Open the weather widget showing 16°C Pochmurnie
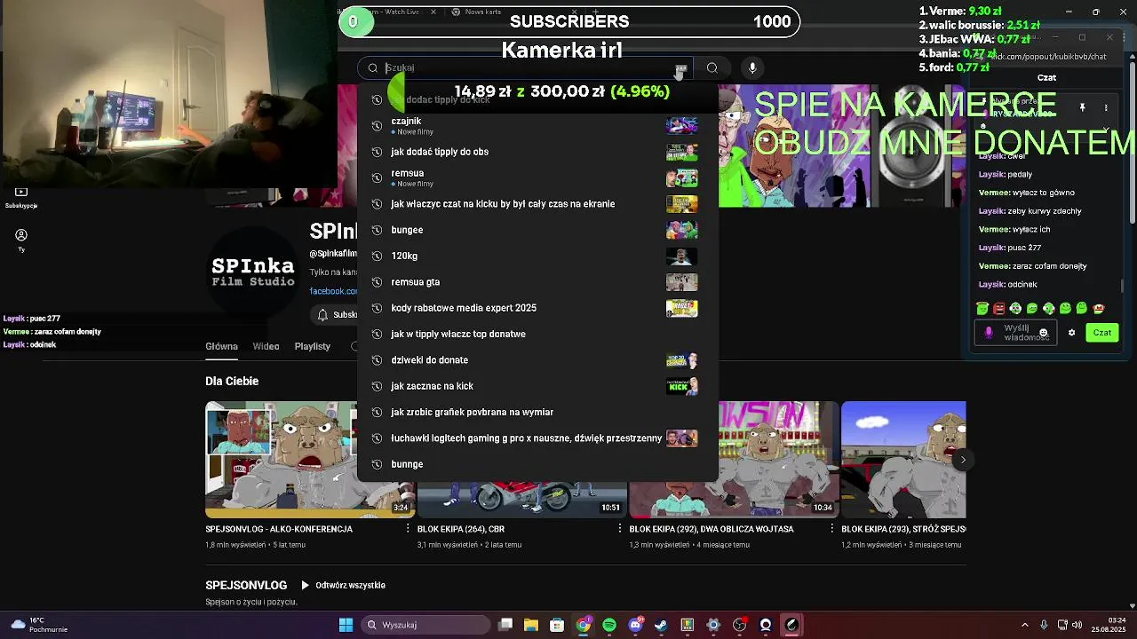 [x=39, y=625]
